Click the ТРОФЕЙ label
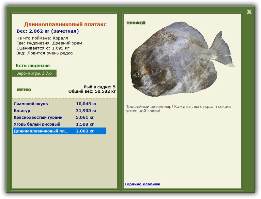This screenshot has height=199, width=261. [x=136, y=23]
